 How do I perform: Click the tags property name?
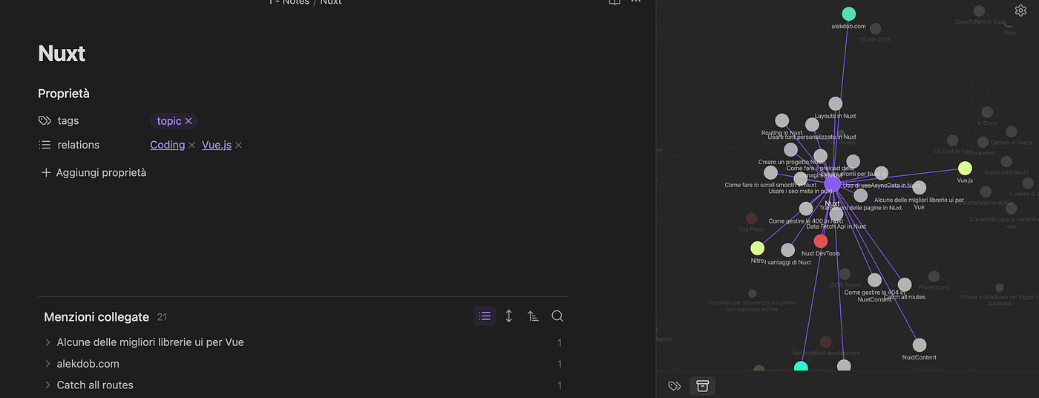tap(68, 120)
